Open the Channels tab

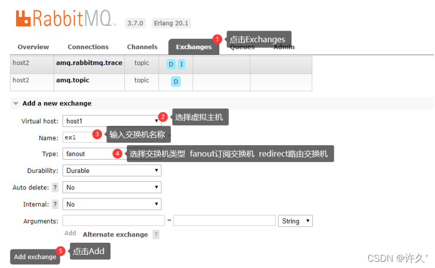pyautogui.click(x=142, y=47)
